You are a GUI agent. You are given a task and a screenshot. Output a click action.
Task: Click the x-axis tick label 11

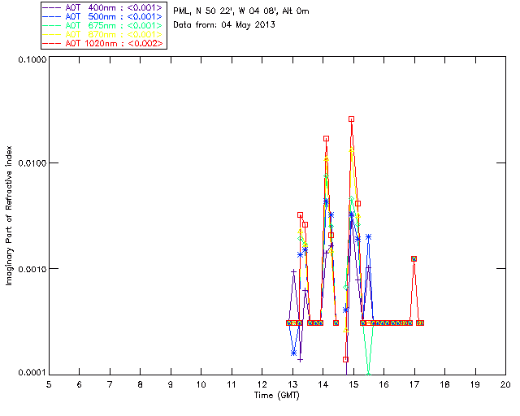232,384
